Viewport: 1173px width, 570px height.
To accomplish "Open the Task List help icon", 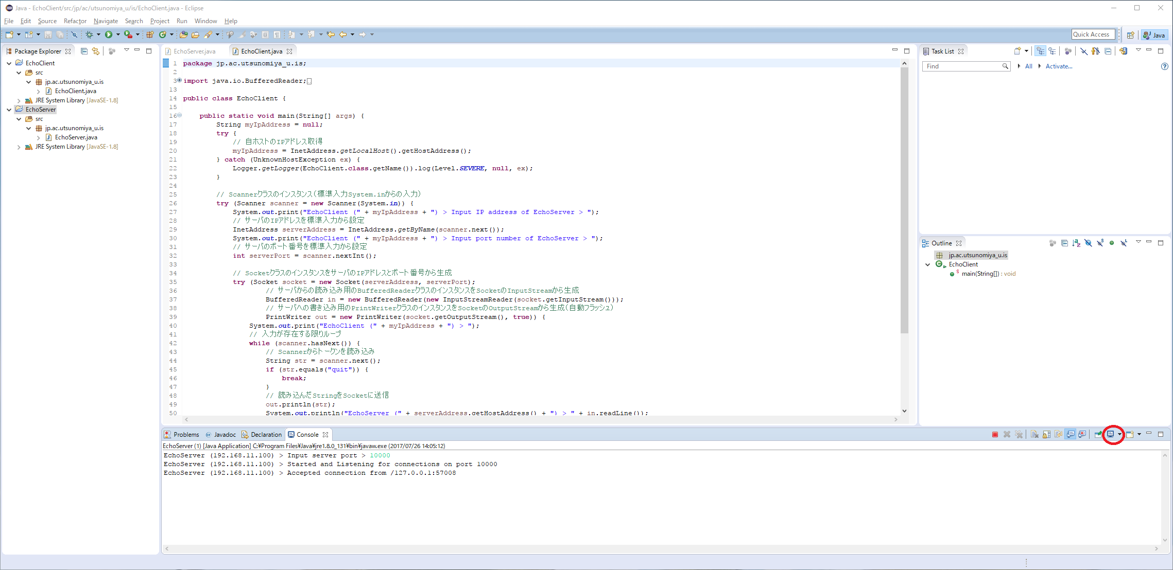I will click(x=1165, y=66).
